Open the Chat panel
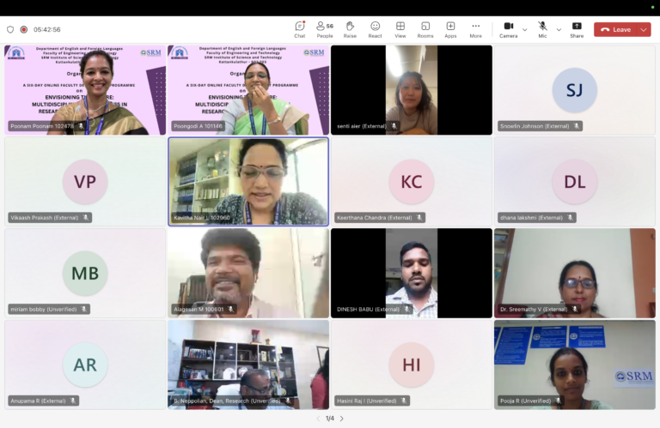This screenshot has height=428, width=660. (299, 29)
